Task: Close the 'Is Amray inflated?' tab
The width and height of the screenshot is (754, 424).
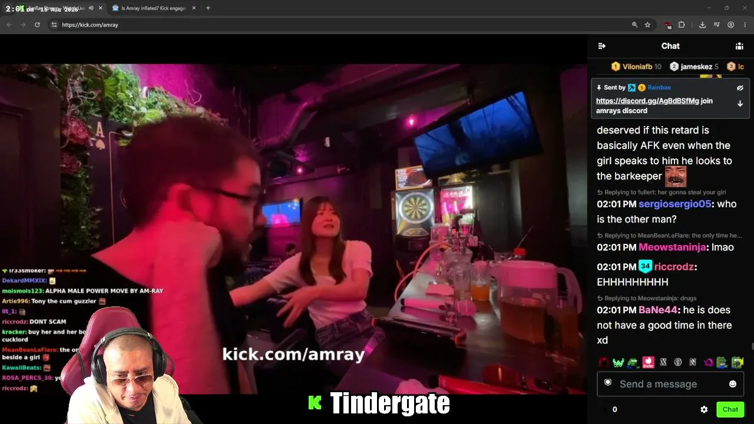Action: (x=194, y=8)
